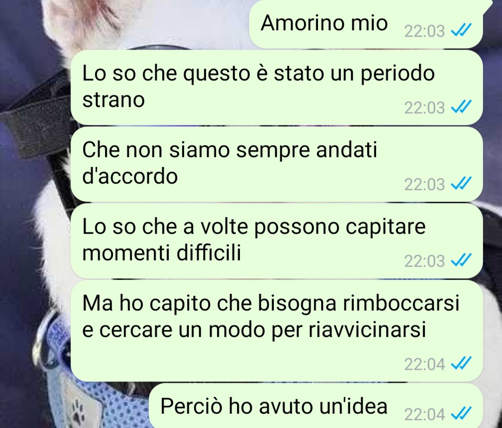Tap 22:03 timestamp on 'momenti difficili' message

[424, 261]
